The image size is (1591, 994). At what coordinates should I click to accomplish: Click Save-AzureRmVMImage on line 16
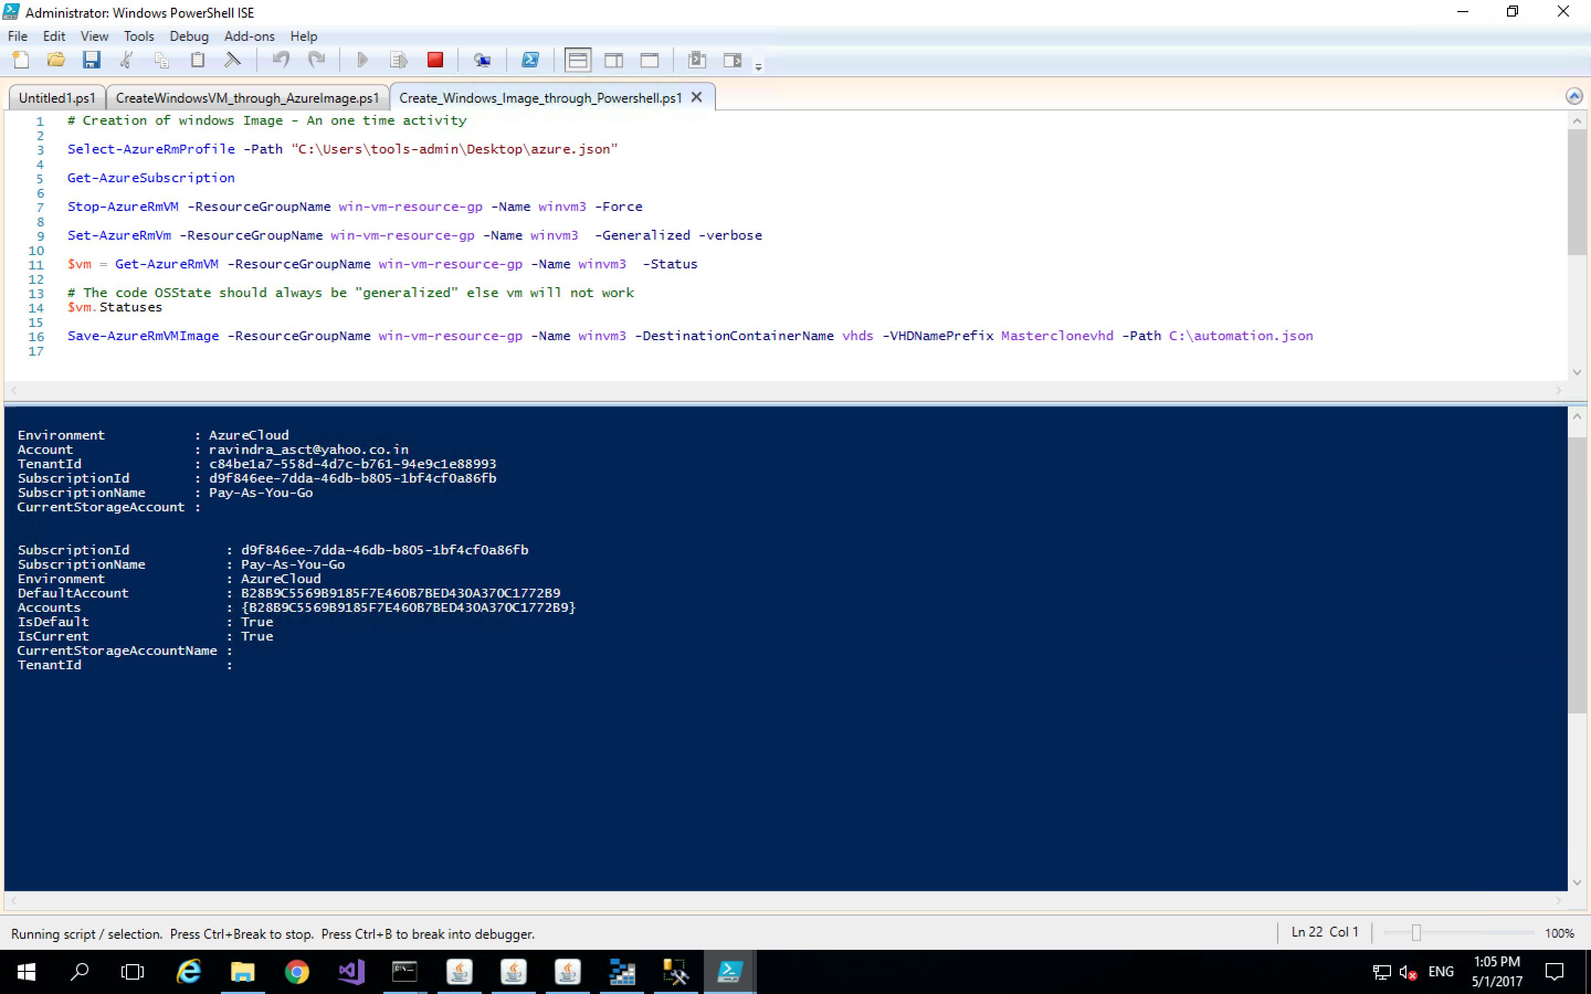tap(143, 336)
